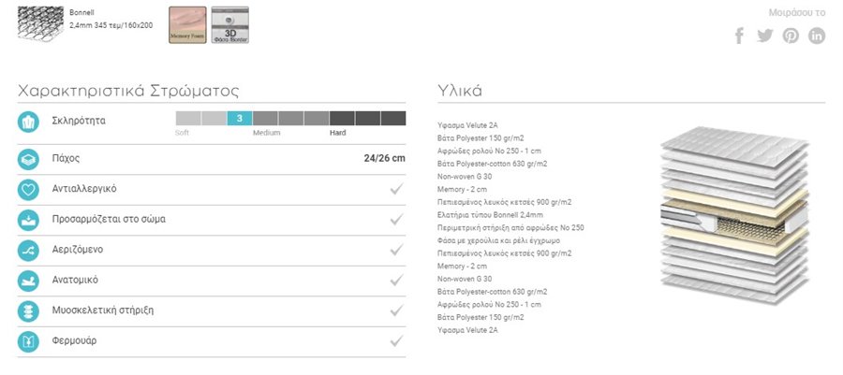This screenshot has width=843, height=375.
Task: Click the Φερμουάρ zipper icon
Action: pyautogui.click(x=28, y=341)
